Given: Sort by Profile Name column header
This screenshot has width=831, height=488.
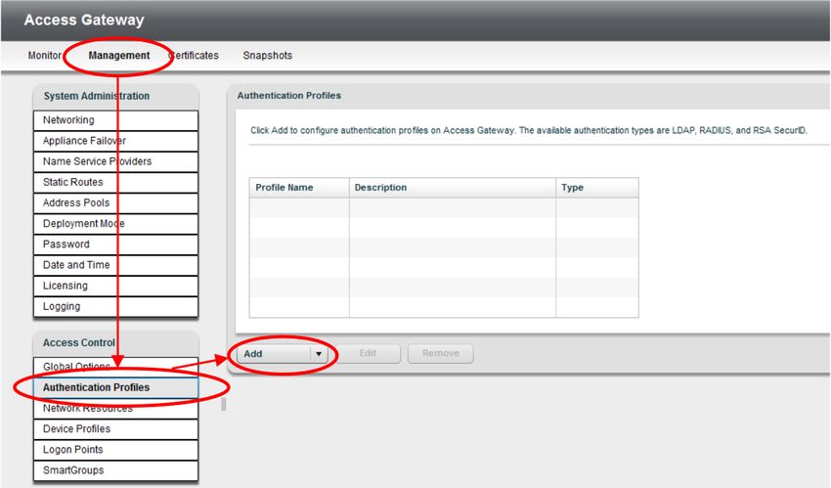Looking at the screenshot, I should pos(299,188).
